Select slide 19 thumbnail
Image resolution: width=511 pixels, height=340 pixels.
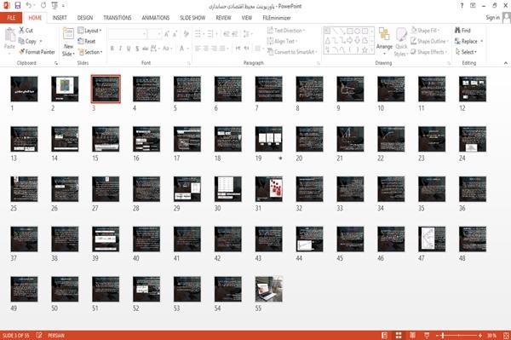click(269, 139)
